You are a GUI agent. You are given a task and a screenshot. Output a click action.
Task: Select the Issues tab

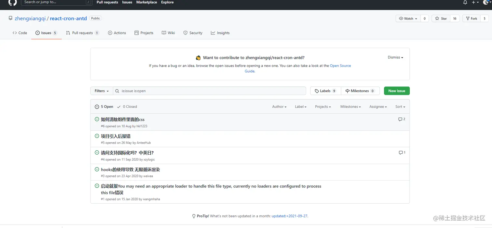point(46,33)
